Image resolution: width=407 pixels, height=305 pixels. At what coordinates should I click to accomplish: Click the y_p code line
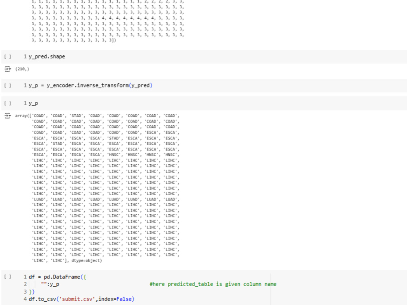point(33,103)
